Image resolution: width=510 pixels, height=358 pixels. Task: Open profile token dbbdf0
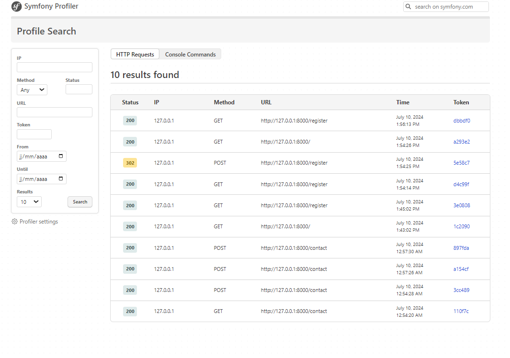pyautogui.click(x=461, y=120)
